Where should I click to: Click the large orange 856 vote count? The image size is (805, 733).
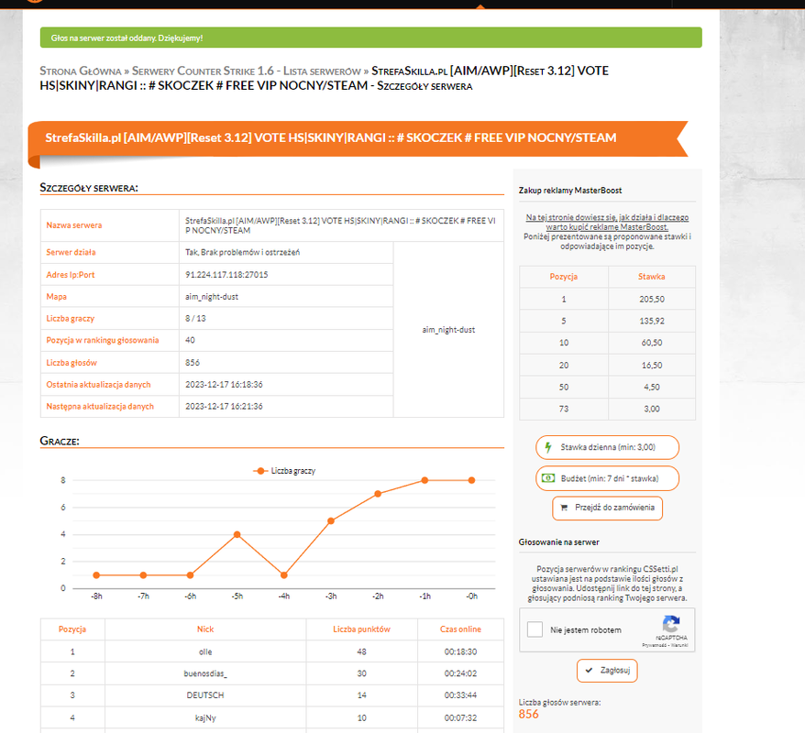coord(529,714)
